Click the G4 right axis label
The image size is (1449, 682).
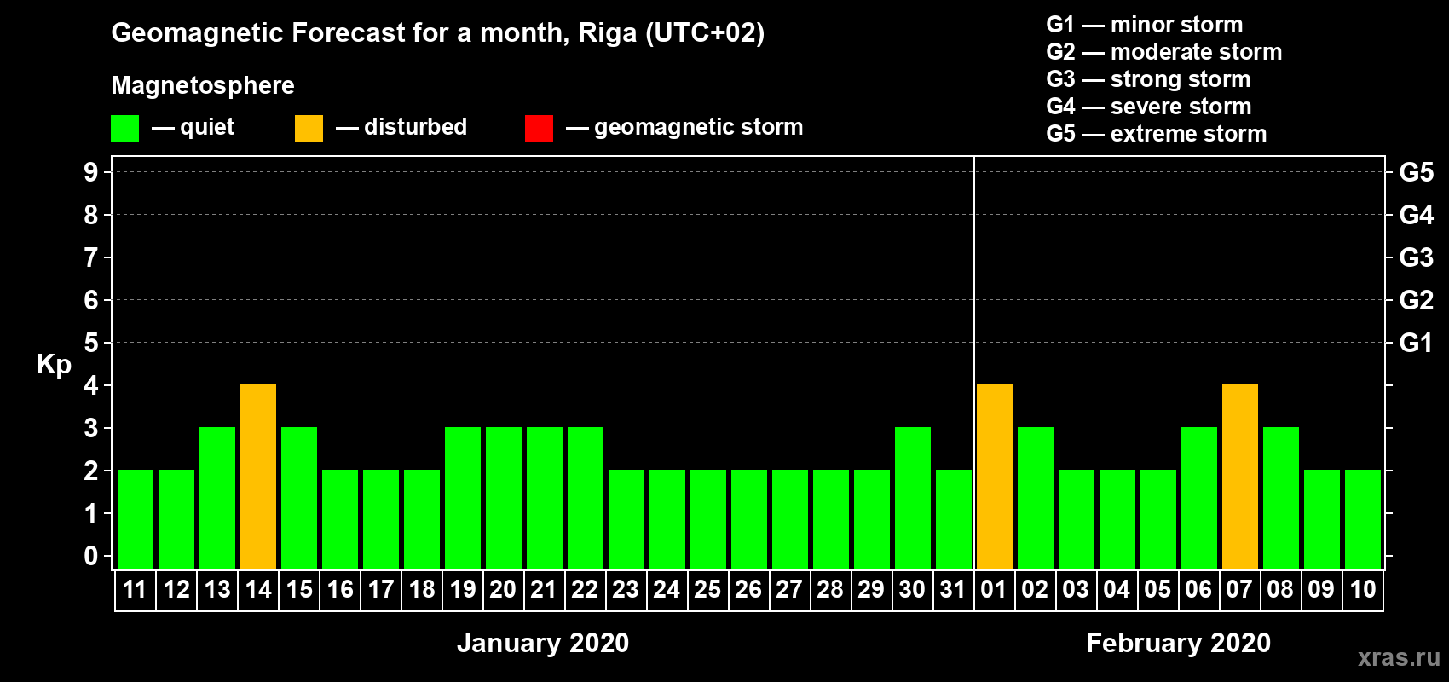(x=1417, y=215)
